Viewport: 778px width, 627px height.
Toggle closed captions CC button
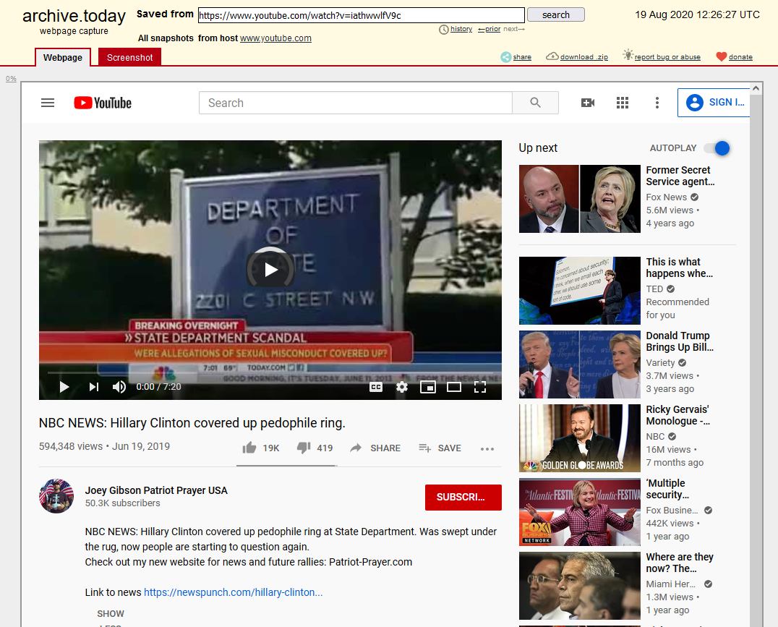click(x=376, y=387)
